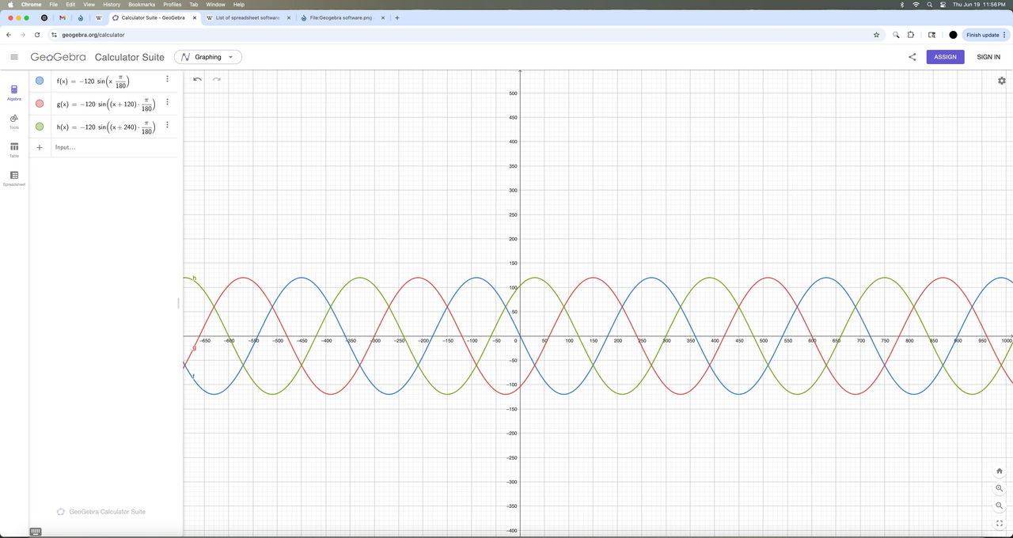This screenshot has width=1013, height=538.
Task: Open the Wi-Fi status menu
Action: click(916, 5)
